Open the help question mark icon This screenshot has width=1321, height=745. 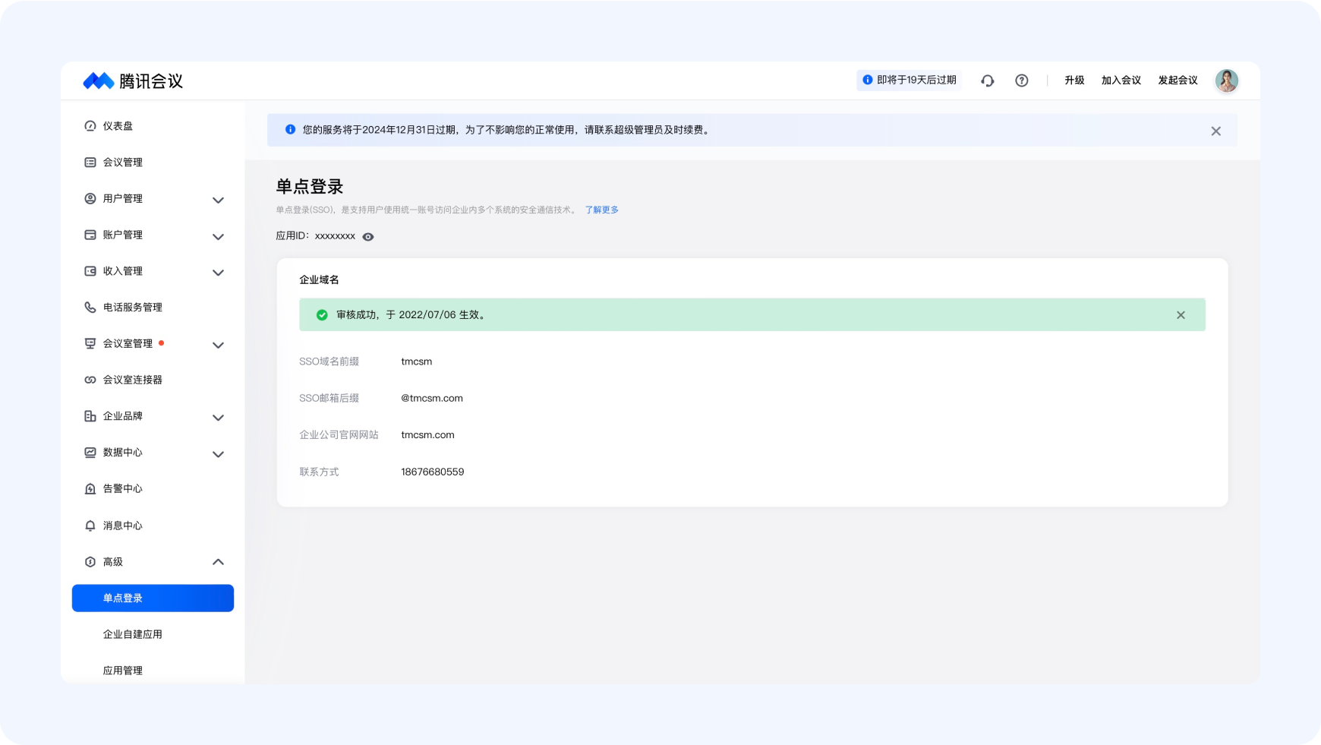point(1022,80)
